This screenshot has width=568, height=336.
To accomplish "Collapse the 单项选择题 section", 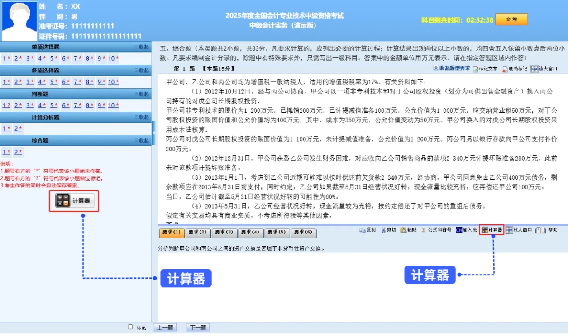I will 143,47.
